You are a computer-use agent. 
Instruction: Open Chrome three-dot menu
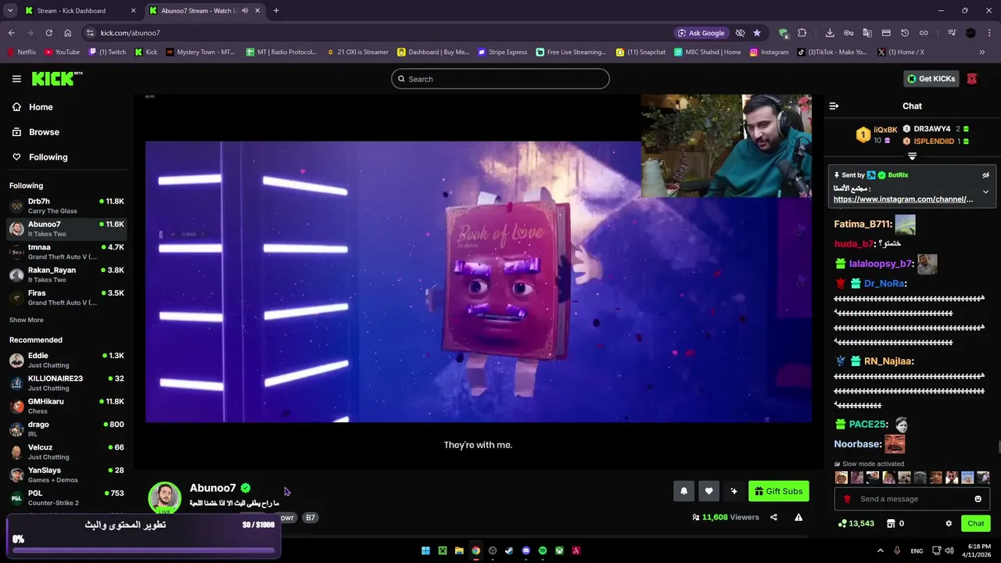click(x=989, y=33)
